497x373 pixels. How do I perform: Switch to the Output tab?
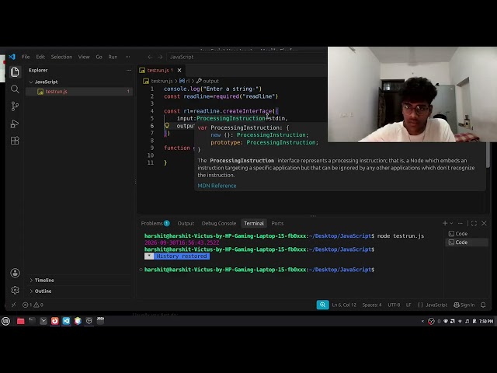point(186,223)
